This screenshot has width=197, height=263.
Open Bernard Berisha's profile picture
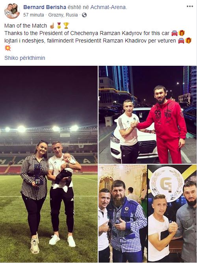pyautogui.click(x=12, y=11)
